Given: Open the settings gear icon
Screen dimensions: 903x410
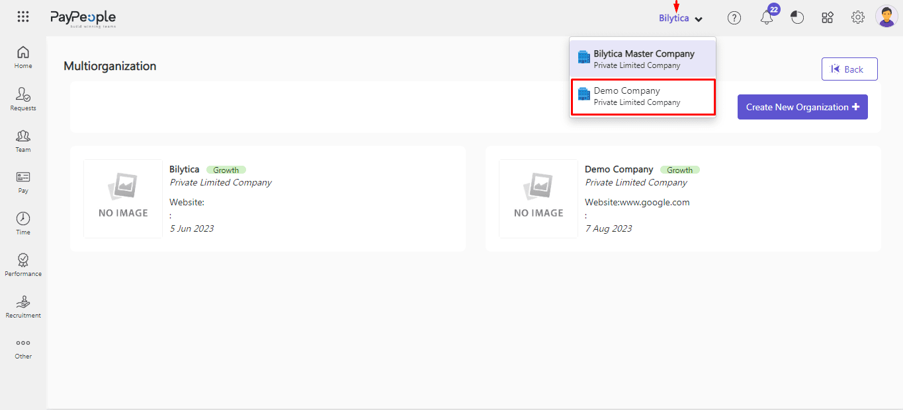Looking at the screenshot, I should pyautogui.click(x=858, y=18).
